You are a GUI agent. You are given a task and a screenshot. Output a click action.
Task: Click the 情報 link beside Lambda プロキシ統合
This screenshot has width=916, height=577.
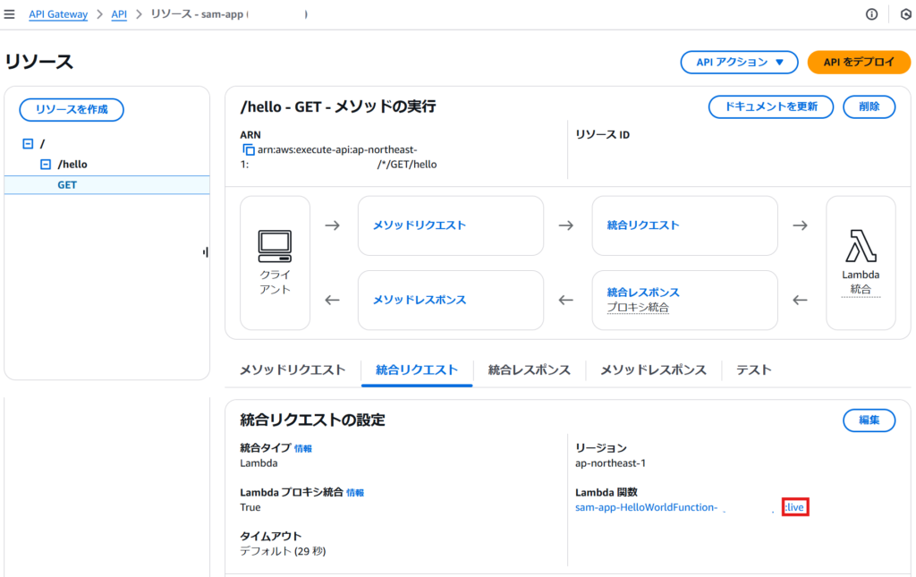[354, 493]
